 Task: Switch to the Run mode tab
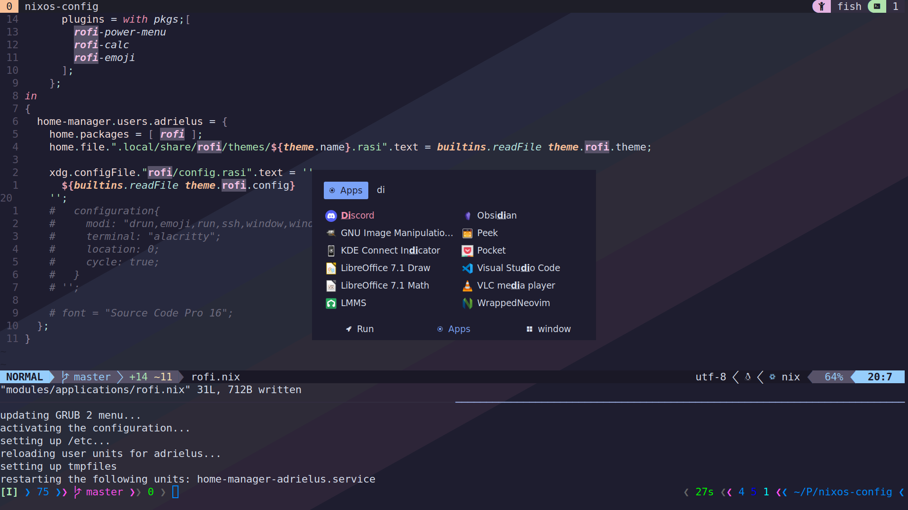[x=359, y=329]
